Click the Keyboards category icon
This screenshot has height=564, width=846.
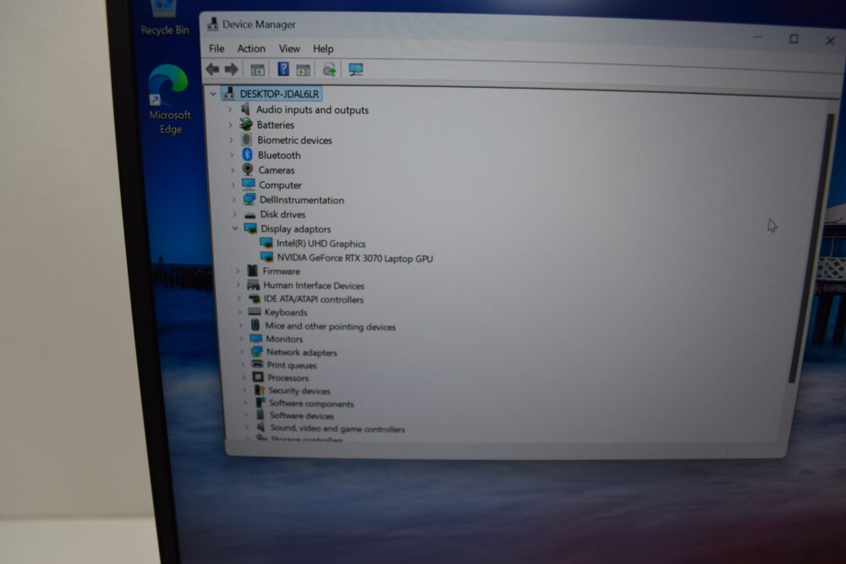coord(254,312)
